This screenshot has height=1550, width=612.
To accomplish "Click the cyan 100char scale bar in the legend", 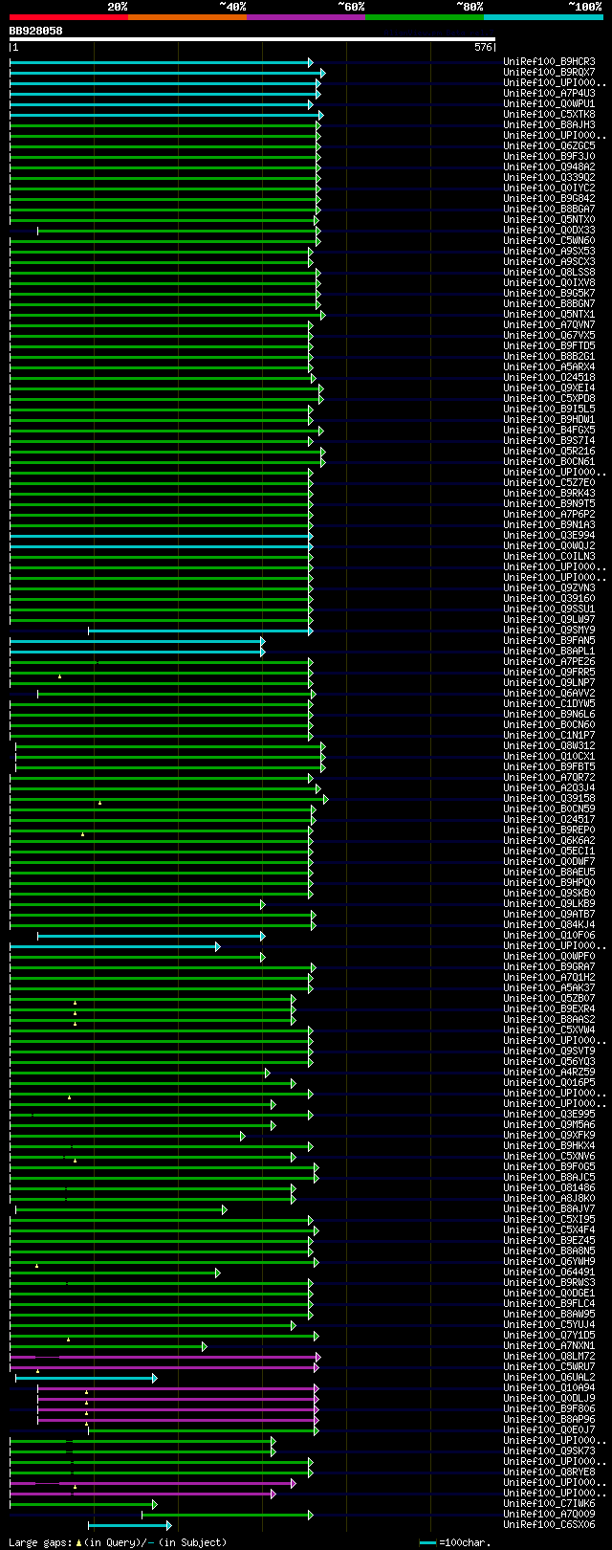I will click(427, 1542).
